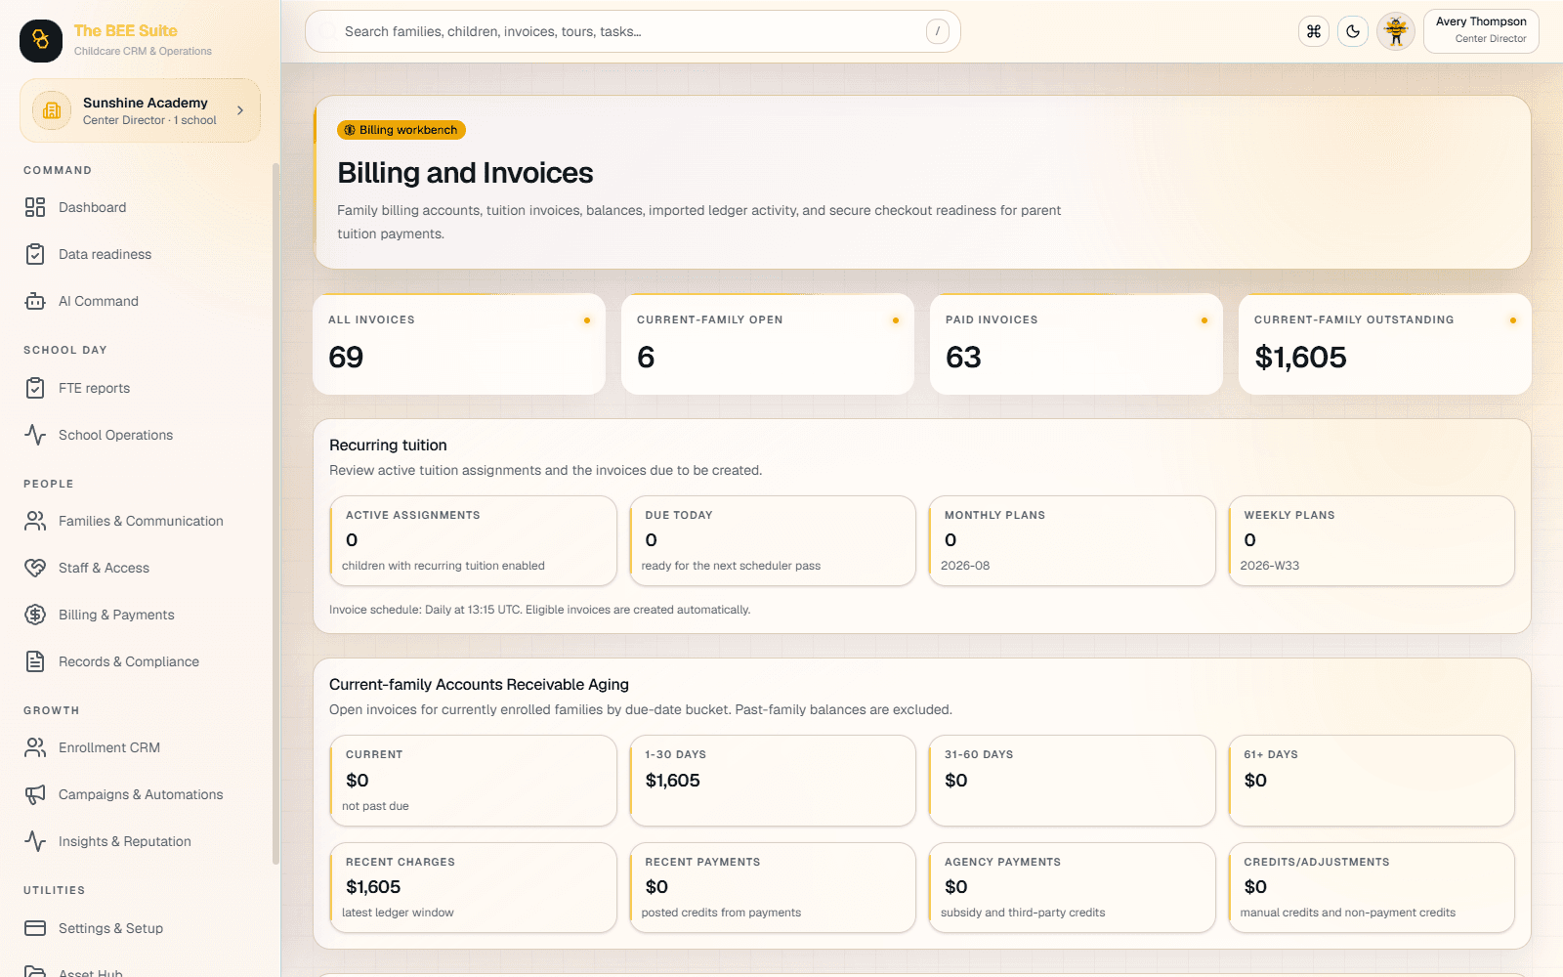Select the Current-Family Open card
This screenshot has width=1563, height=977.
click(768, 344)
